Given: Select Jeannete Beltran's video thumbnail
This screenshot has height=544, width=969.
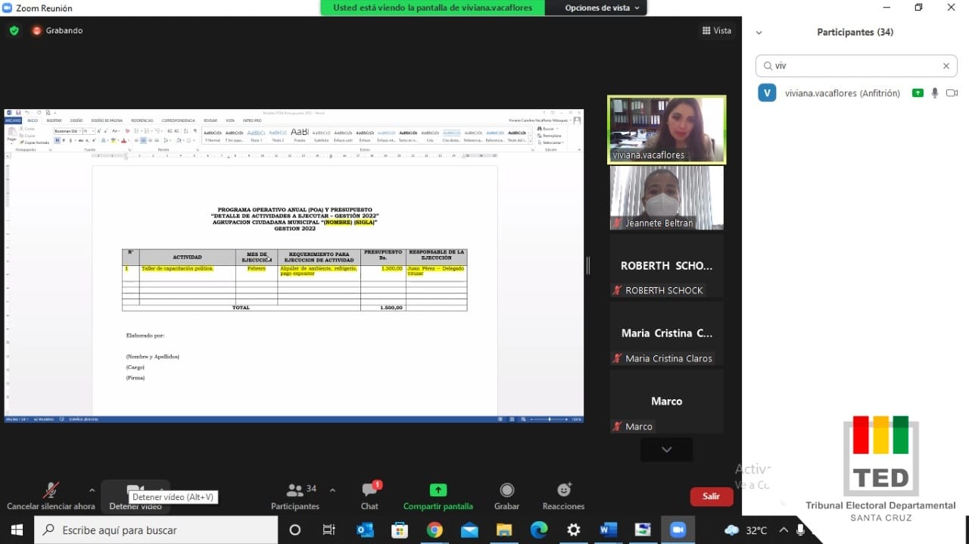Looking at the screenshot, I should pyautogui.click(x=666, y=198).
